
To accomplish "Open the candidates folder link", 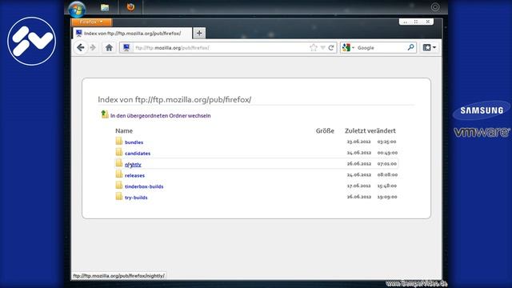I will tap(138, 154).
